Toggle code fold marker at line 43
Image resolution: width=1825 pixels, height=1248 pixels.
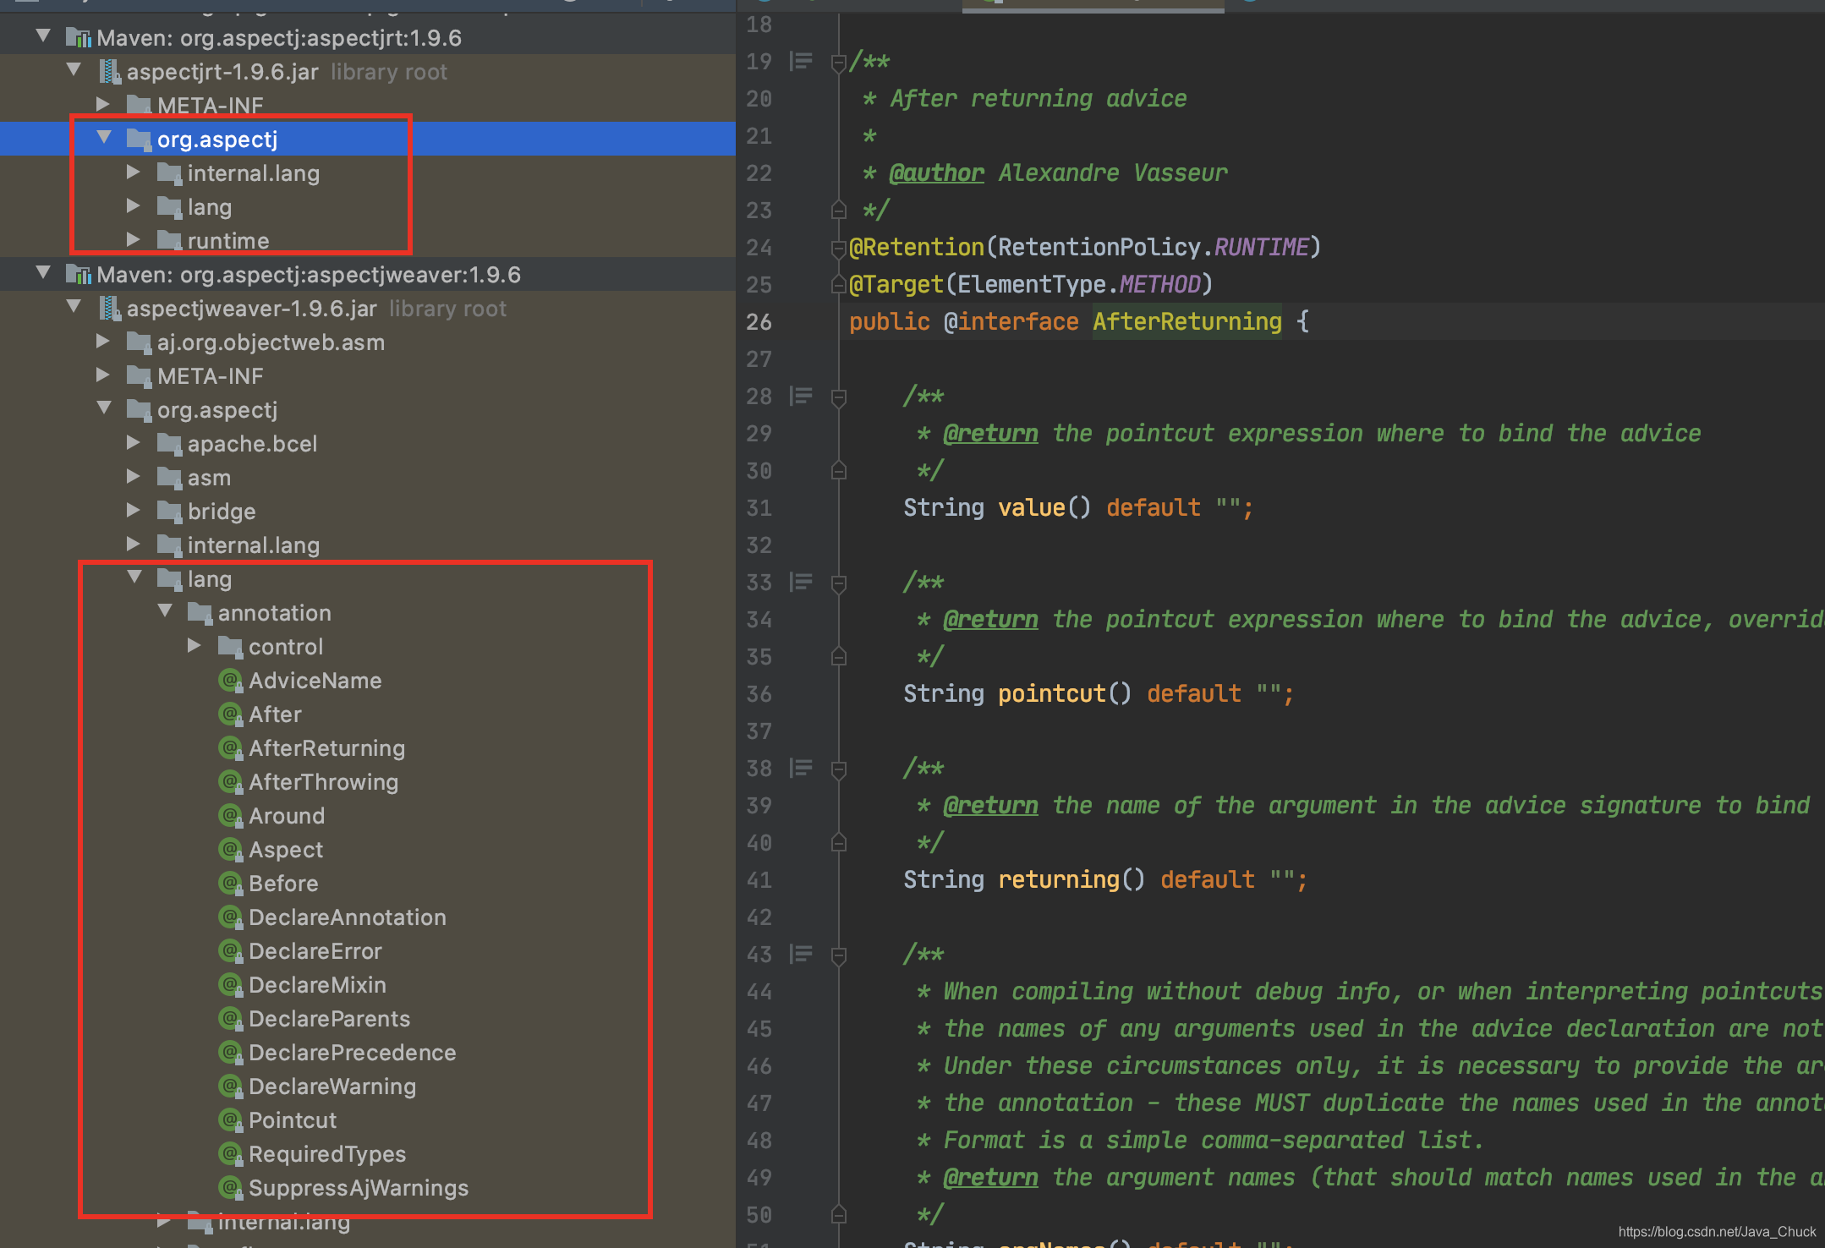click(x=839, y=955)
